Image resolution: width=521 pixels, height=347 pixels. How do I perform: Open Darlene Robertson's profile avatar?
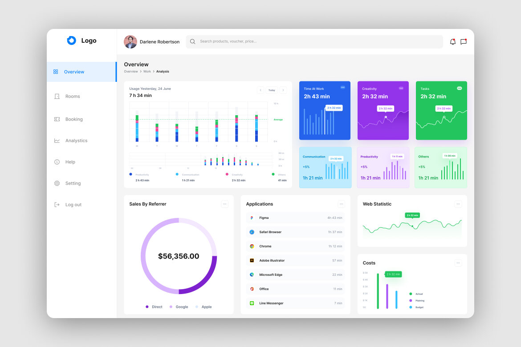coord(130,42)
